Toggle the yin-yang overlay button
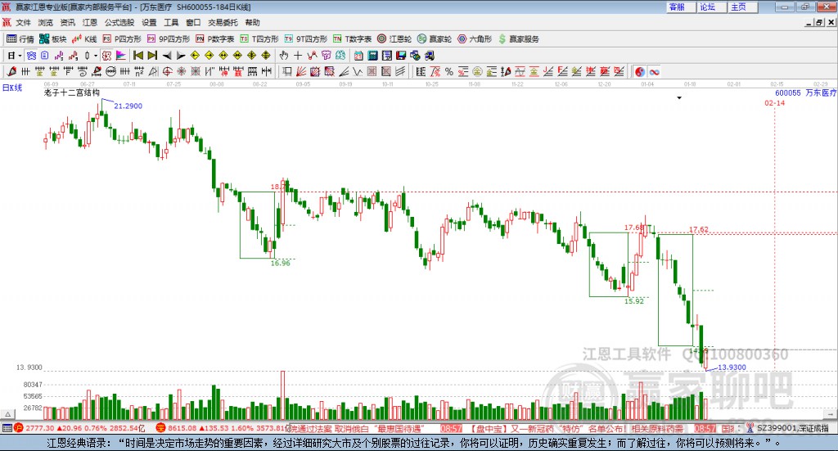 point(640,71)
